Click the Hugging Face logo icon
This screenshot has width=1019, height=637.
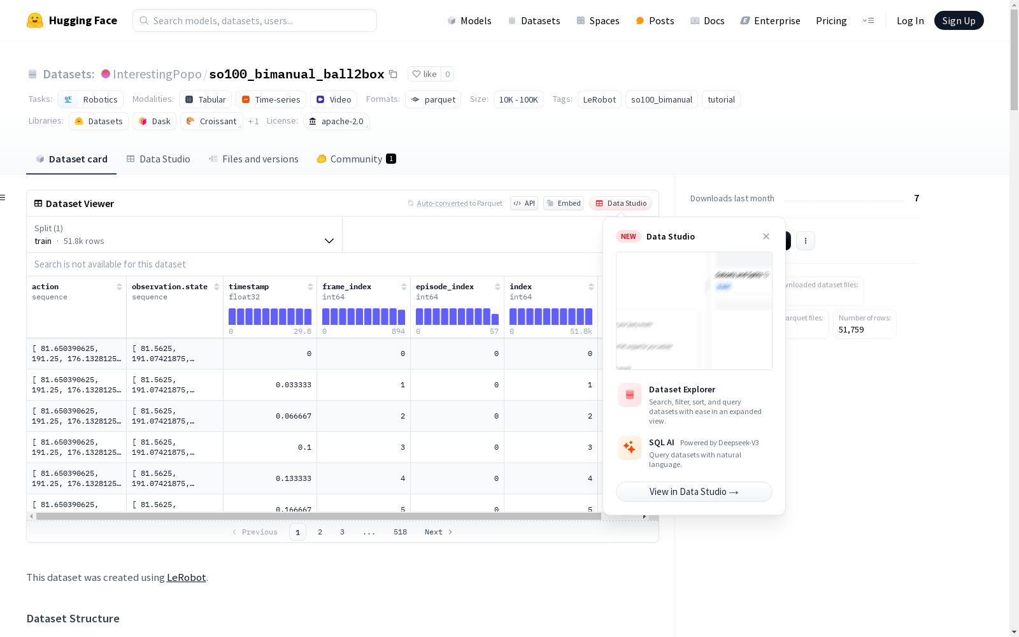tap(35, 20)
